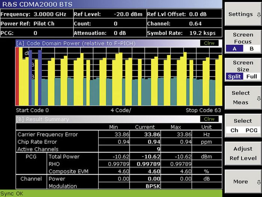Click the Symbol Rate 19.2 ksps value
Screen dimensions: 262x197
(202, 33)
